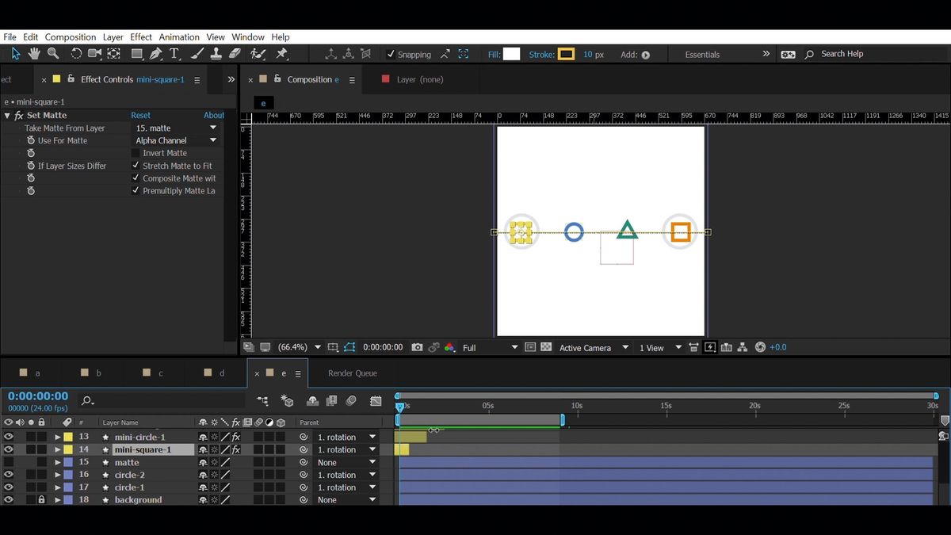
Task: Select the Horizontal Type tool
Action: 174,53
